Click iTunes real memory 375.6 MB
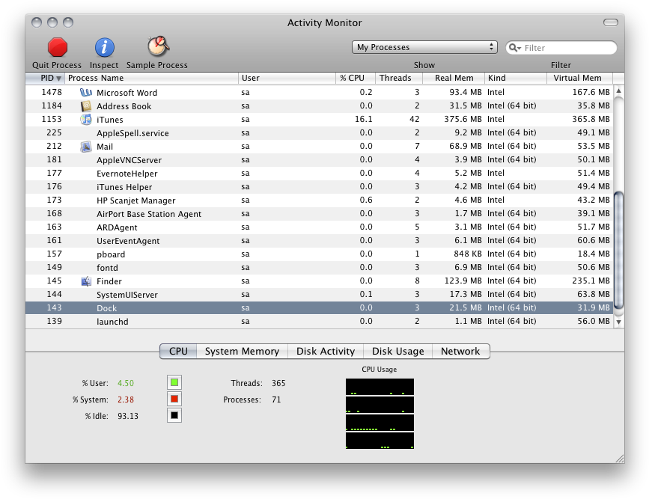The image size is (649, 499). pos(463,119)
